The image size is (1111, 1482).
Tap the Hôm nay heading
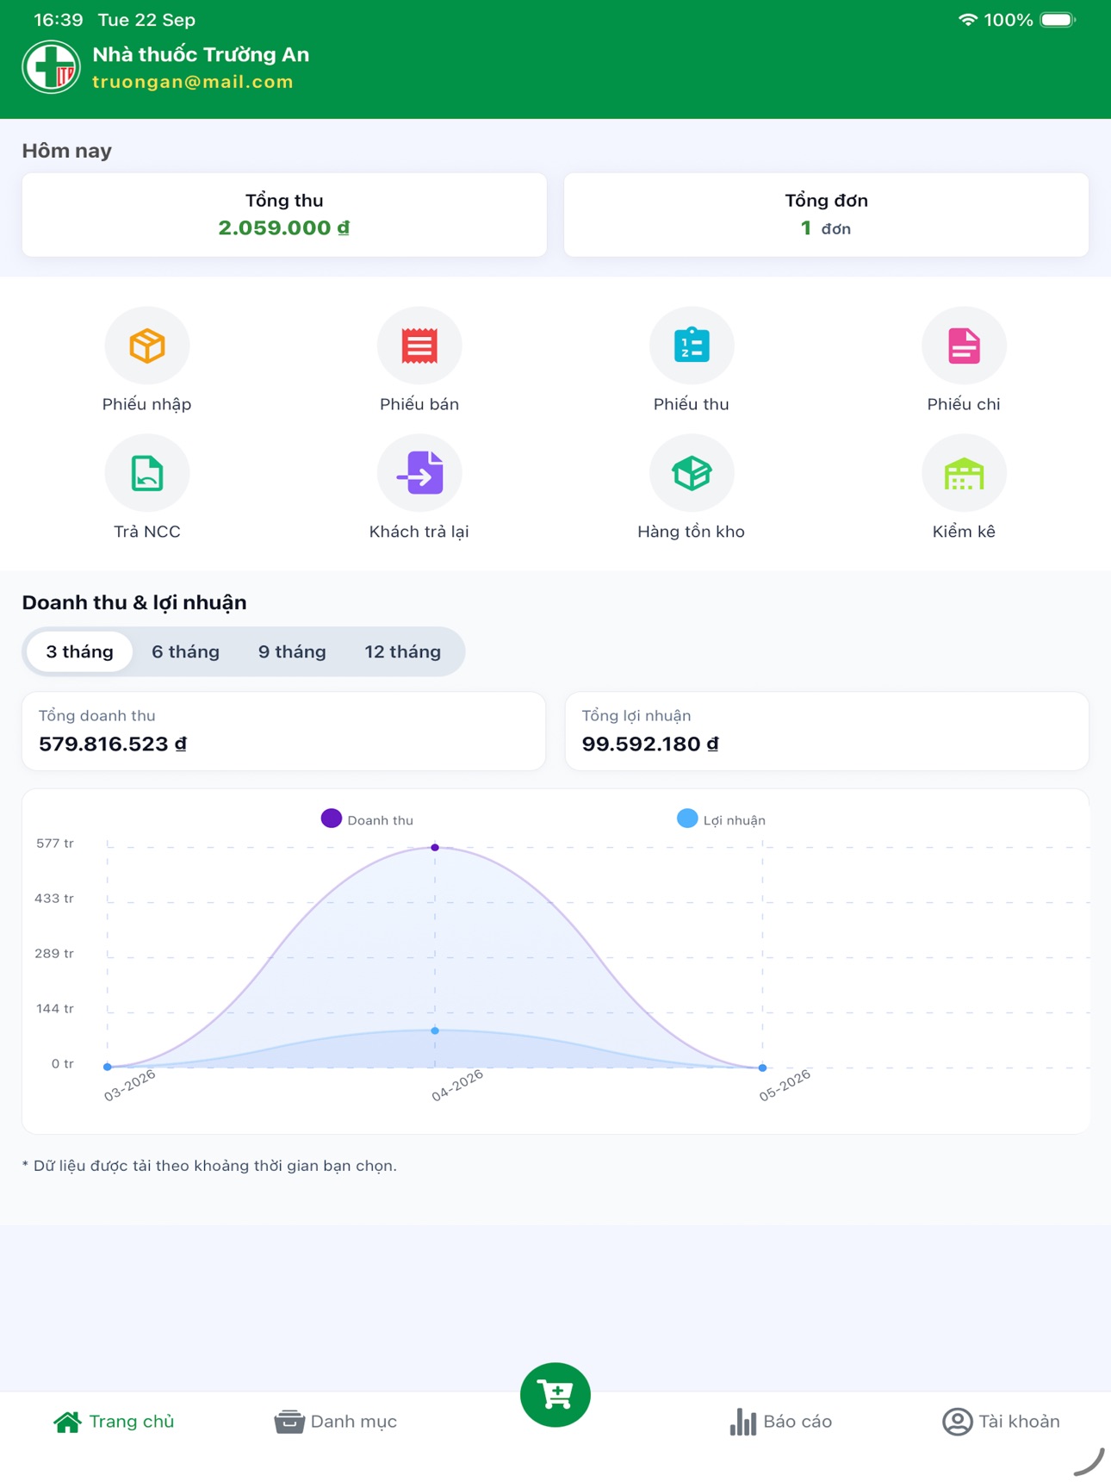[x=67, y=151]
